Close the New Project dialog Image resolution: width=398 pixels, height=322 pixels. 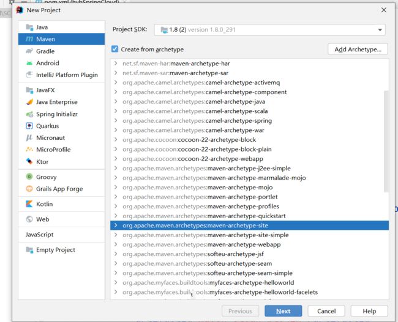coord(383,10)
